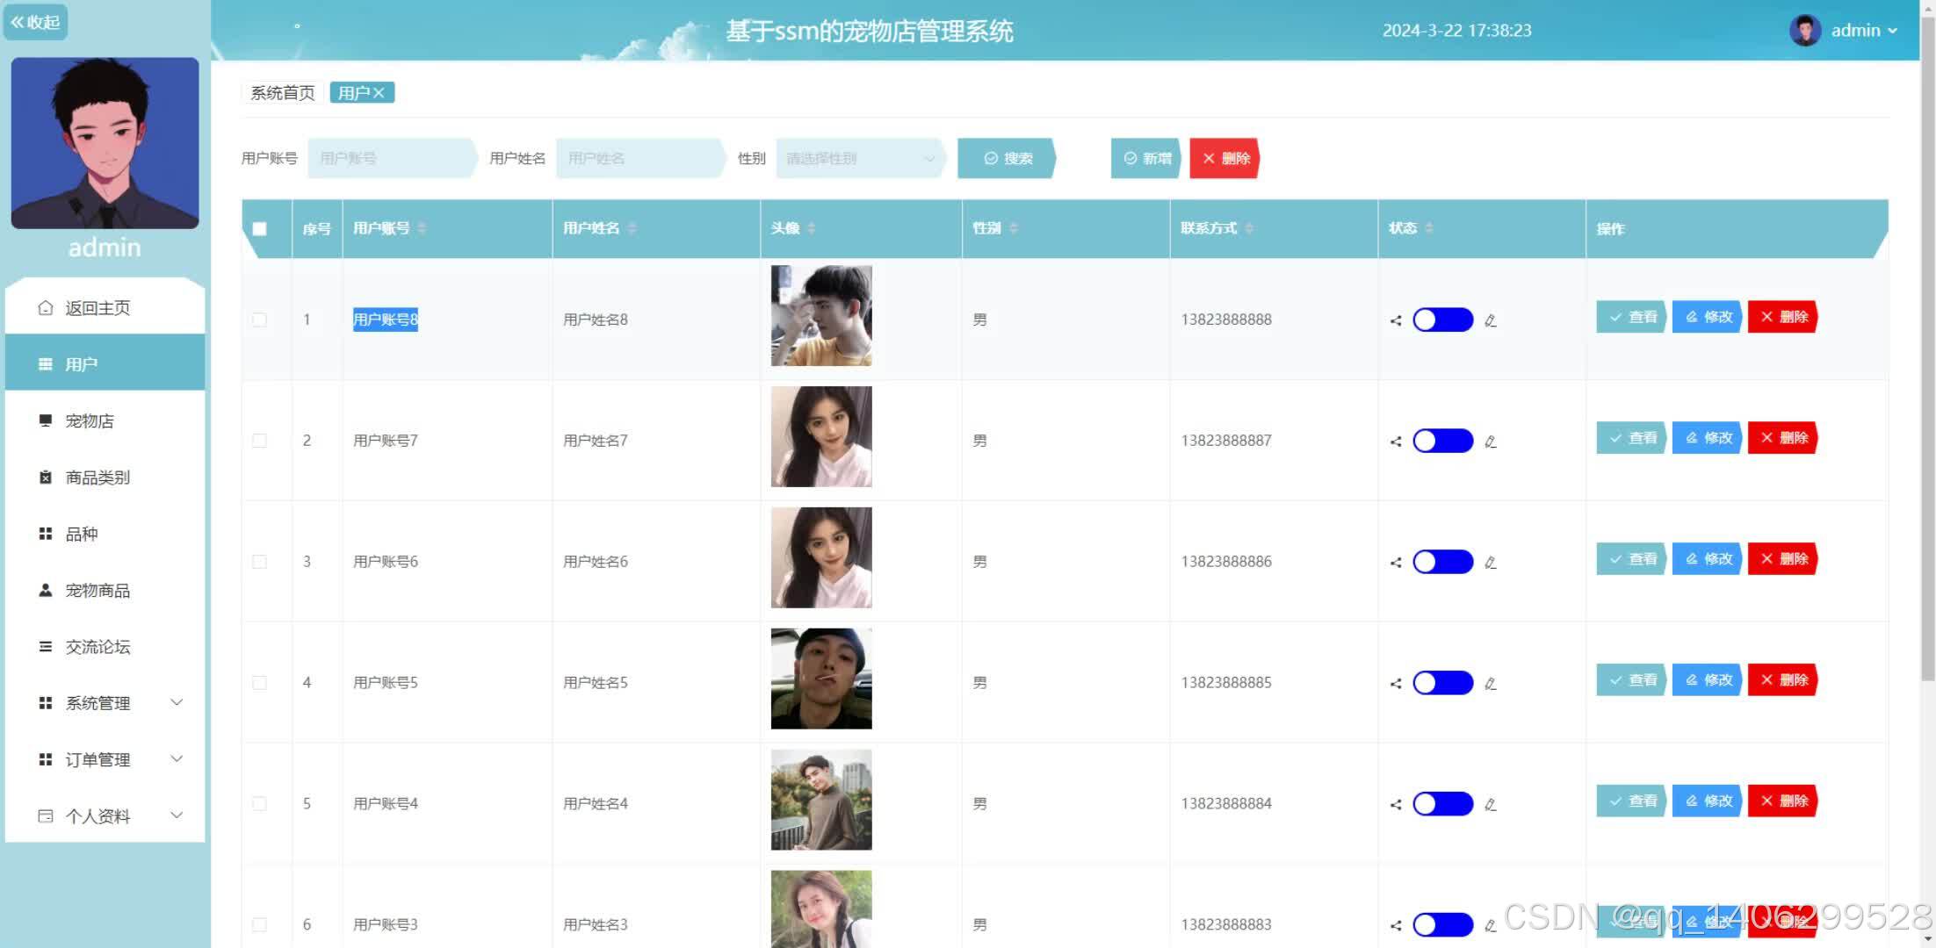Toggle status switch for 用户账号8
The height and width of the screenshot is (948, 1936).
coord(1442,320)
